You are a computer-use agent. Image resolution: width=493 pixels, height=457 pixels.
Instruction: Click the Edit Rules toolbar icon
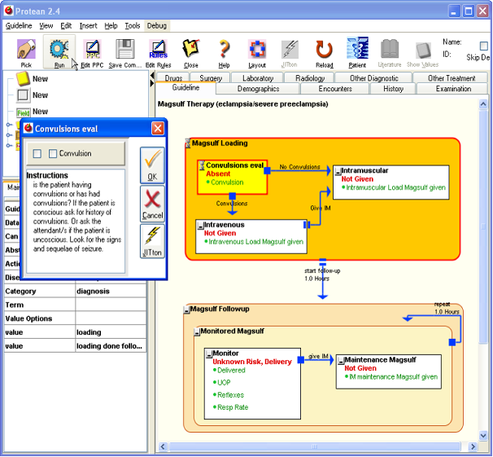[158, 49]
